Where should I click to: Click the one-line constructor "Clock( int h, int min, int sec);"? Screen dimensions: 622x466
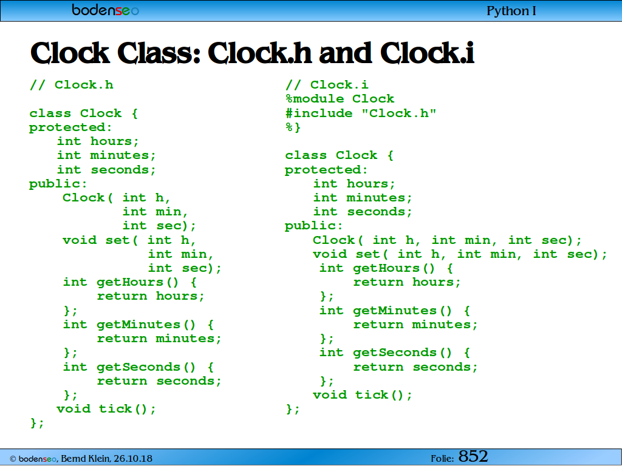(x=447, y=240)
